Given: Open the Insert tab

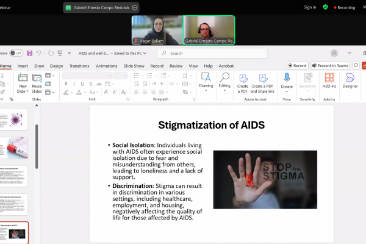Looking at the screenshot, I should tap(23, 66).
